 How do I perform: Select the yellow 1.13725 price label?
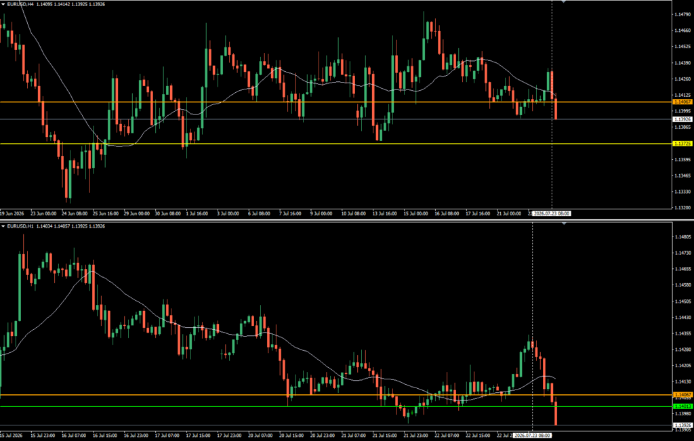(x=682, y=144)
